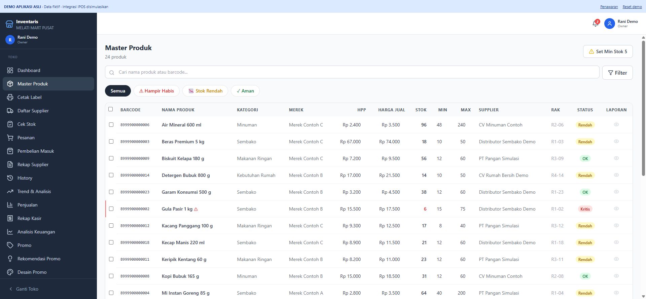Select the Stok Rendah filter tab
This screenshot has width=646, height=299.
pyautogui.click(x=205, y=91)
